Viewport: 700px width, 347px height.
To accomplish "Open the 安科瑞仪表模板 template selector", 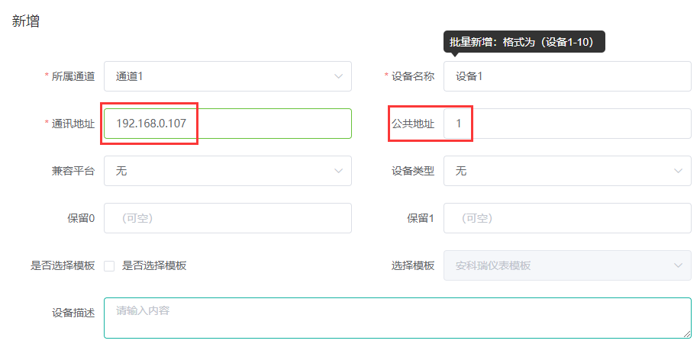I will (x=567, y=265).
